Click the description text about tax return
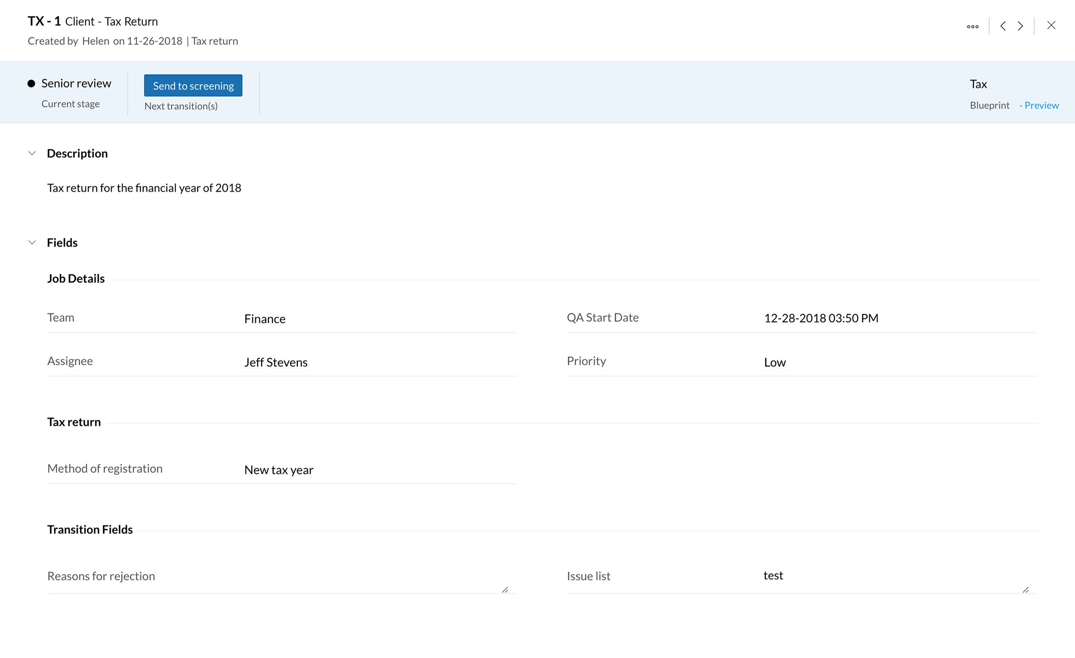Viewport: 1075px width, 658px height. pyautogui.click(x=144, y=188)
